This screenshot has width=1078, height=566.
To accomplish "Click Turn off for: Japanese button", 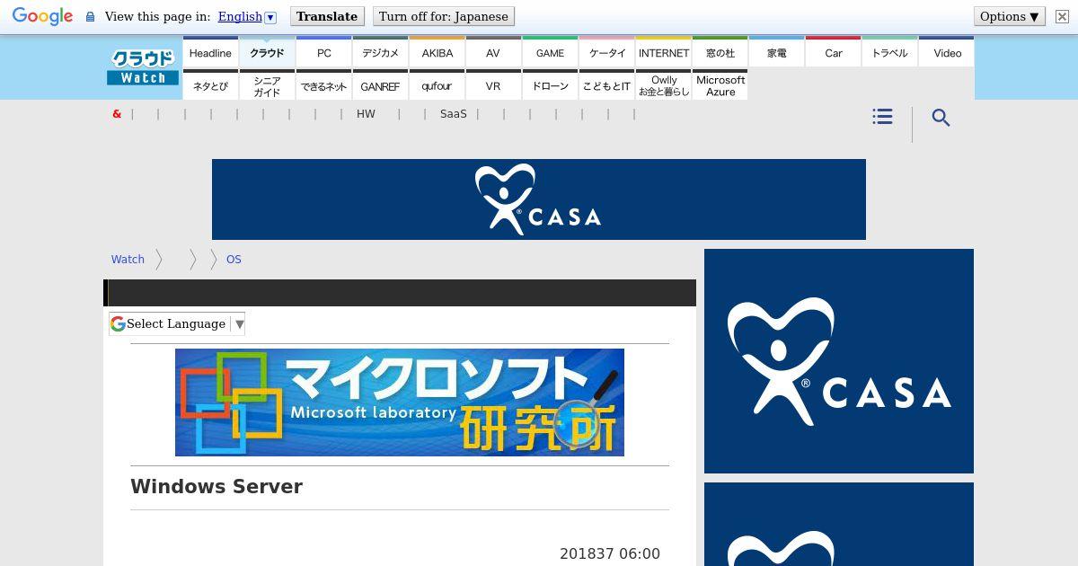I will 444,16.
